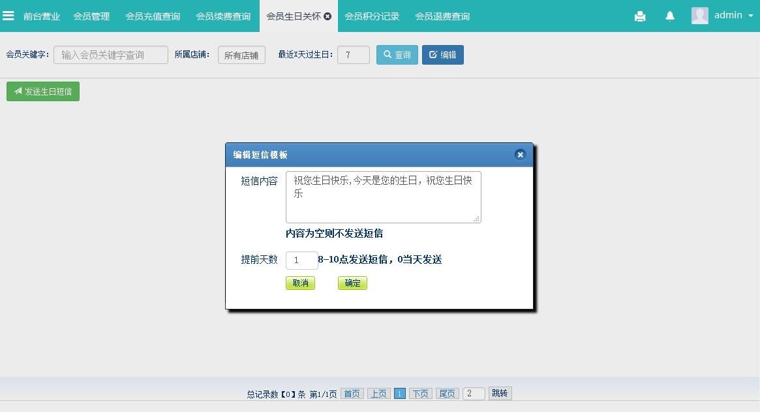The image size is (760, 412).
Task: Confirm the template with 确定
Action: pyautogui.click(x=352, y=283)
